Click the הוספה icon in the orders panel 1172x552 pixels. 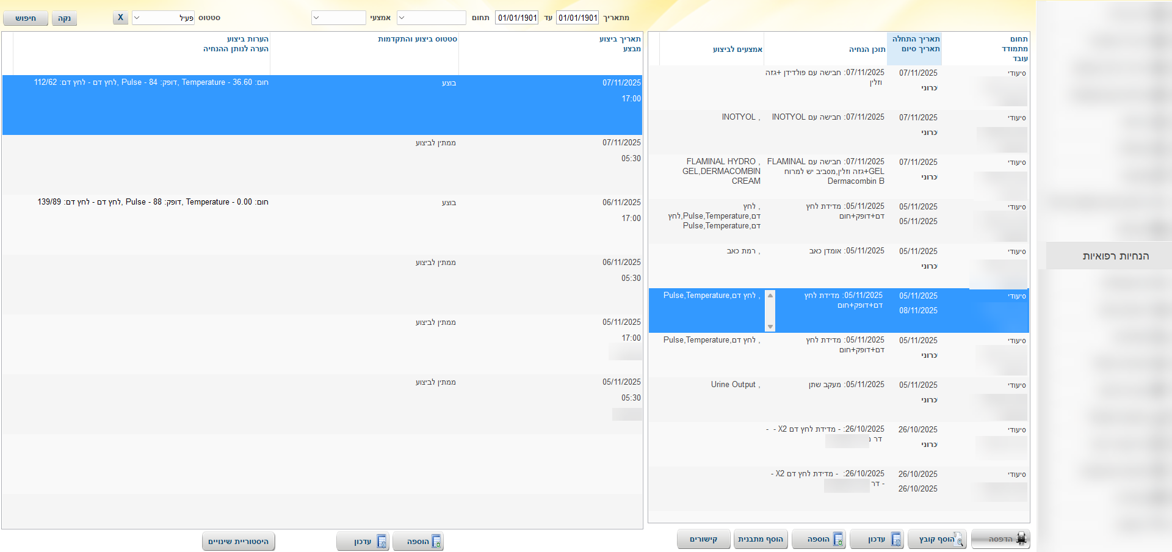coord(838,539)
